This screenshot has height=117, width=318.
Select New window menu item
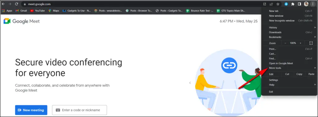(289, 16)
